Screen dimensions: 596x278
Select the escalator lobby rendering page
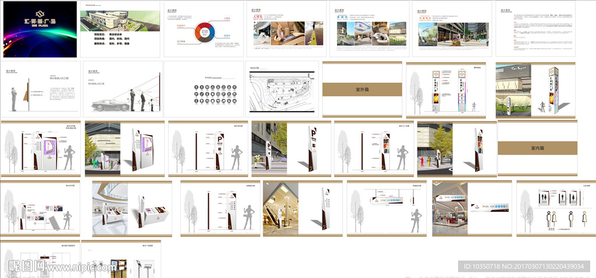pyautogui.click(x=303, y=208)
